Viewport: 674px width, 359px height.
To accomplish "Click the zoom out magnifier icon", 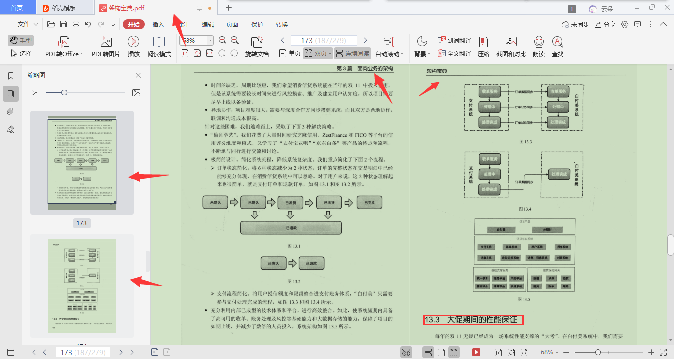I will point(222,41).
